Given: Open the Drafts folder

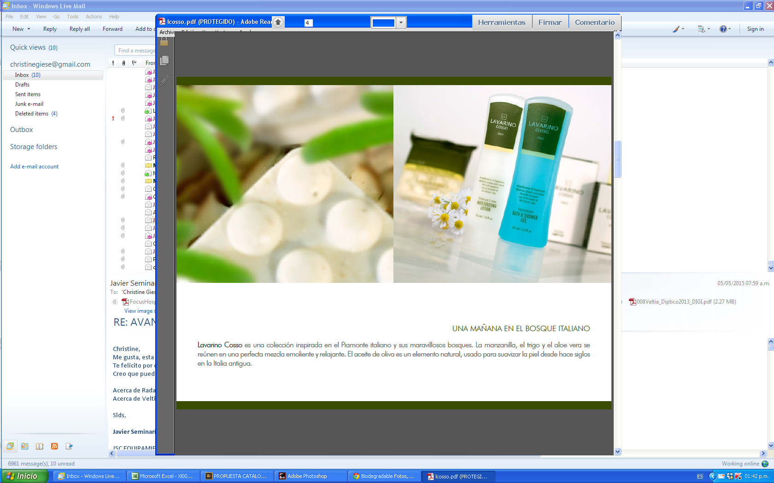Looking at the screenshot, I should pyautogui.click(x=22, y=85).
